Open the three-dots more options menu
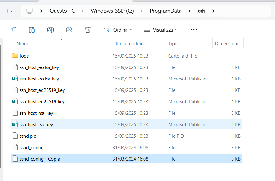Screen dimensions: 275x181 point(194,30)
